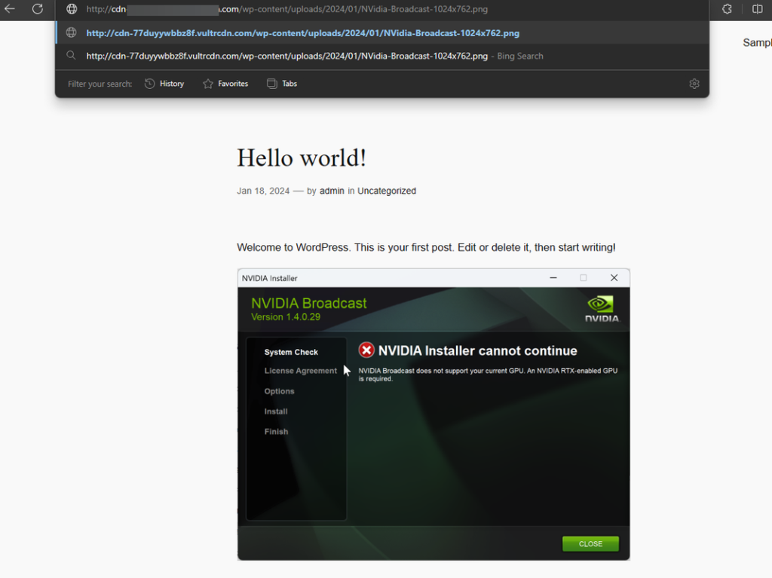The image size is (772, 578).
Task: Close the NVIDIA Installer with X
Action: pyautogui.click(x=614, y=277)
